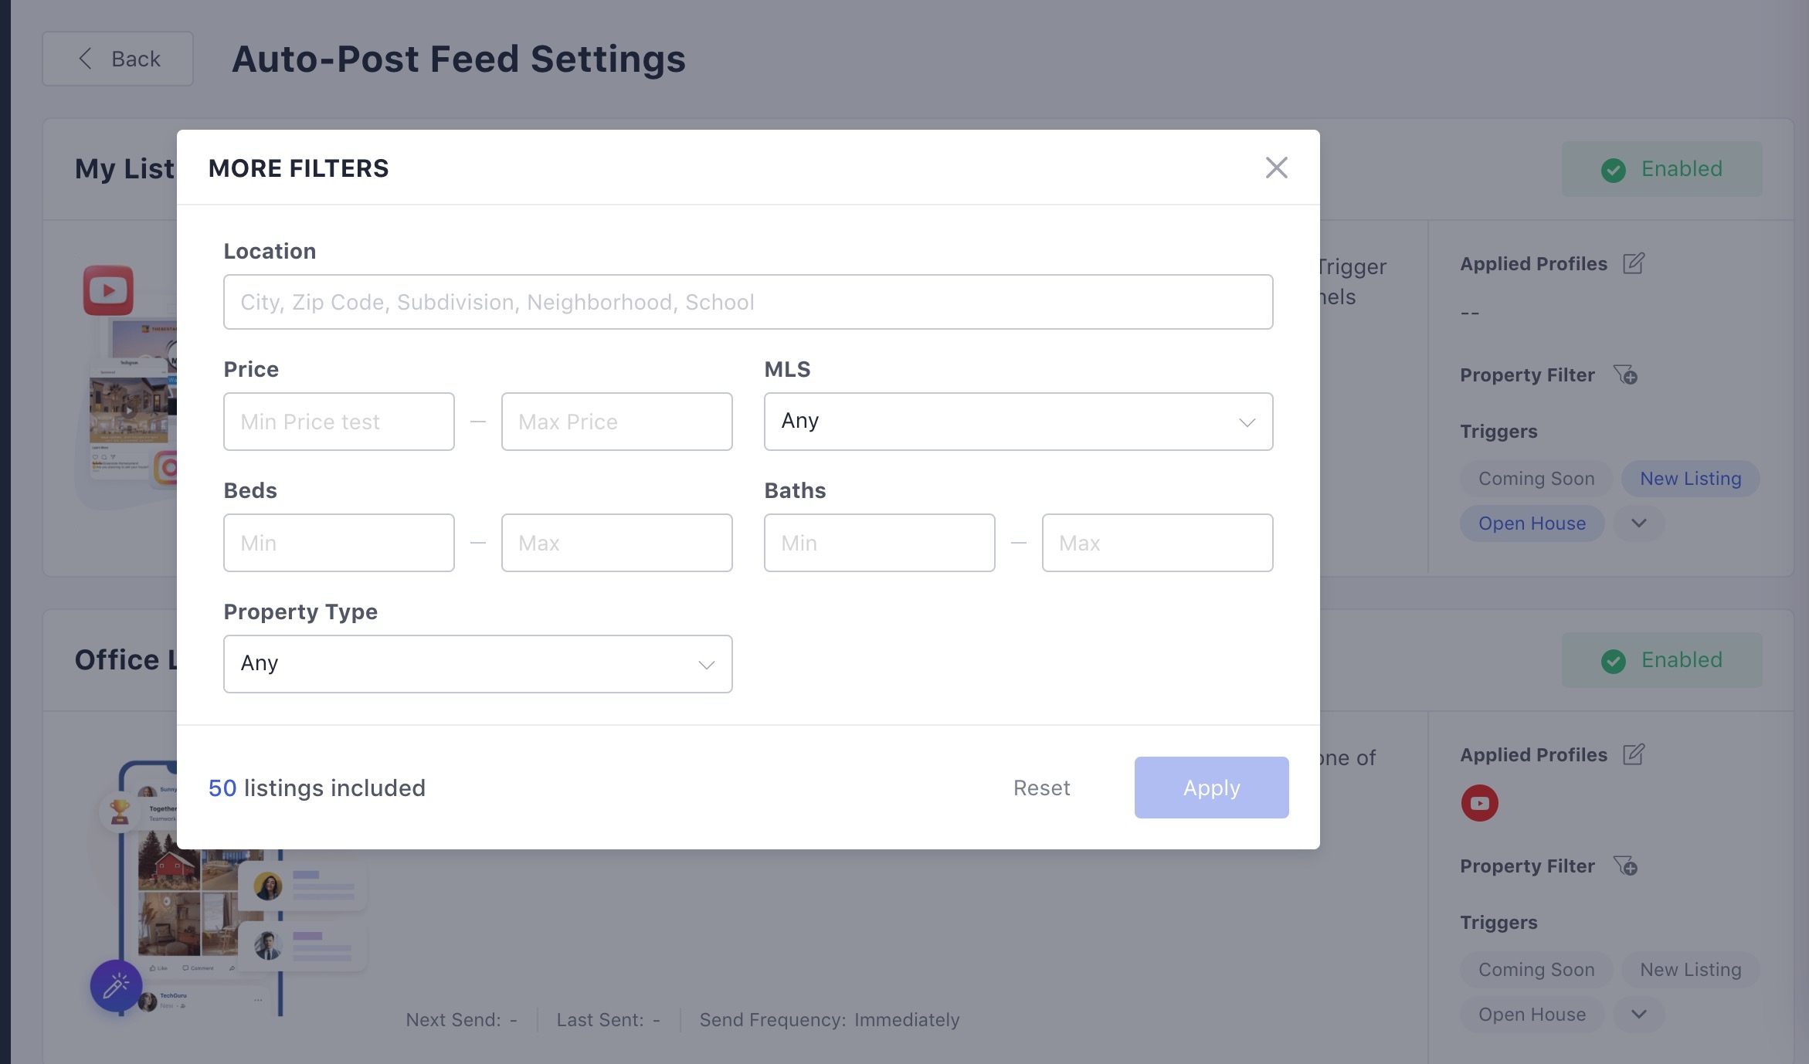The height and width of the screenshot is (1064, 1809).
Task: Click the magic wand floating button
Action: click(x=116, y=985)
